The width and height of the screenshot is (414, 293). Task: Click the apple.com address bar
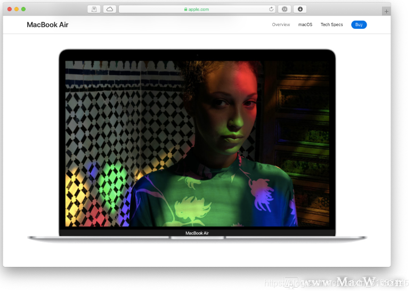tap(197, 9)
